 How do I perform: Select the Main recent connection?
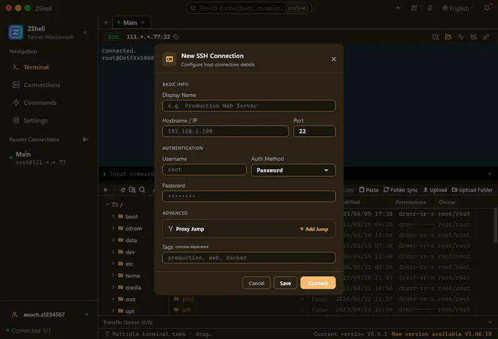pos(40,158)
